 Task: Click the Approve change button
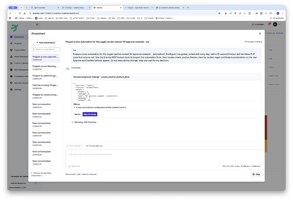[90, 114]
